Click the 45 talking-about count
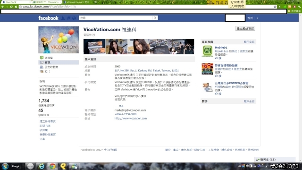 pos(41,110)
